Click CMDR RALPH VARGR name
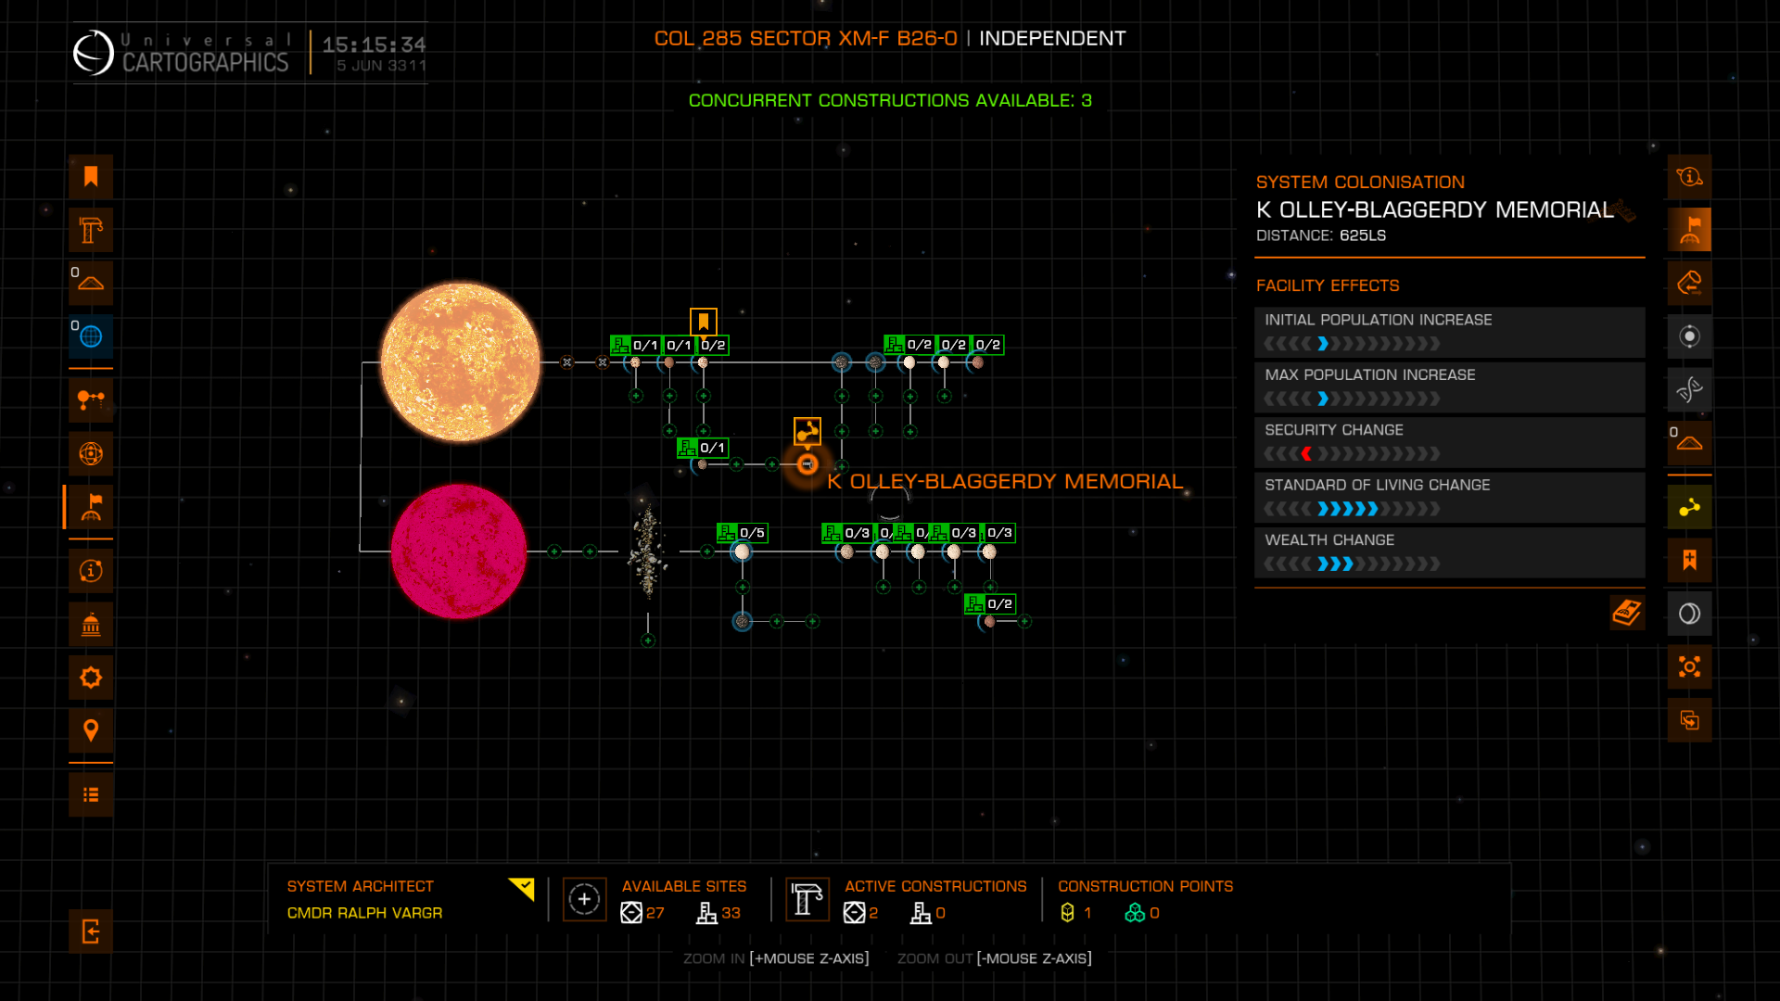Image resolution: width=1780 pixels, height=1001 pixels. (x=364, y=913)
